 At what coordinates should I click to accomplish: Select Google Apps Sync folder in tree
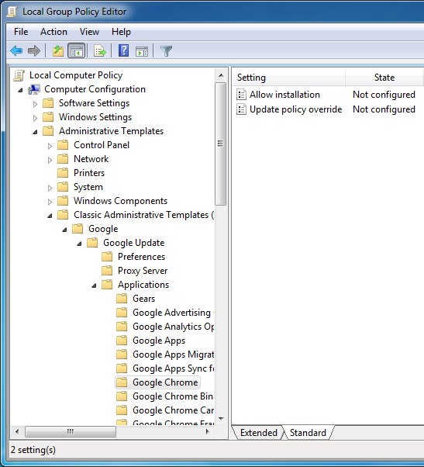(x=173, y=368)
